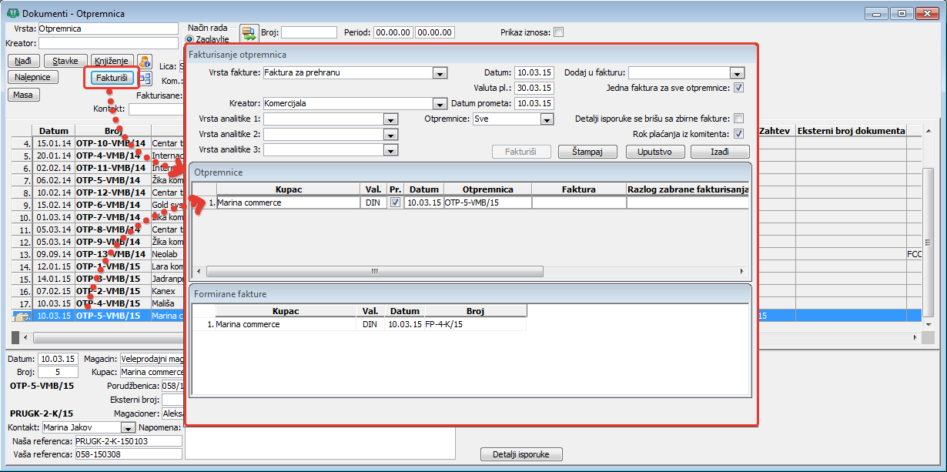This screenshot has width=947, height=472.
Task: Click the Otpremnice grid horizontal scrollbar
Action: (x=375, y=272)
